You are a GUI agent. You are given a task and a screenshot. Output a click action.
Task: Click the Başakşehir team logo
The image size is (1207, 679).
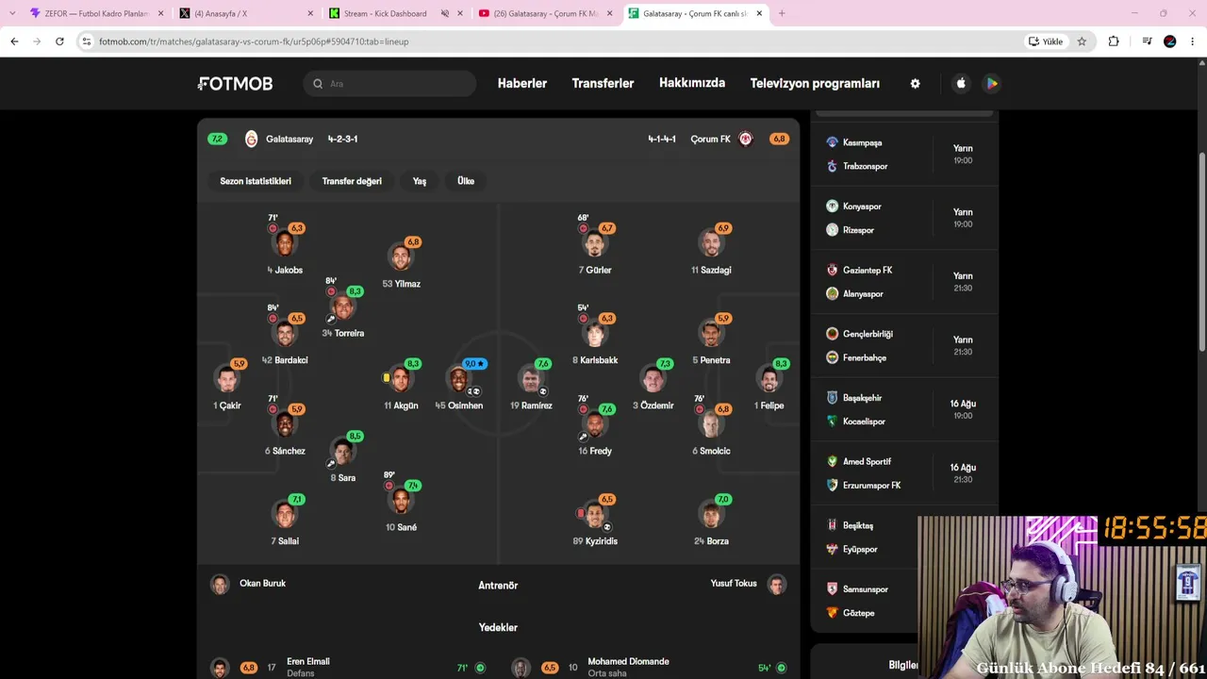pyautogui.click(x=832, y=398)
